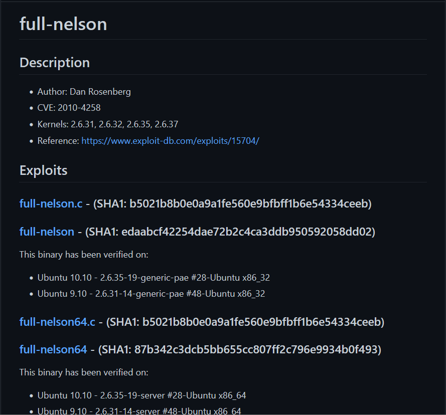This screenshot has height=415, width=446.
Task: Open the full-nelson binary link
Action: point(47,232)
